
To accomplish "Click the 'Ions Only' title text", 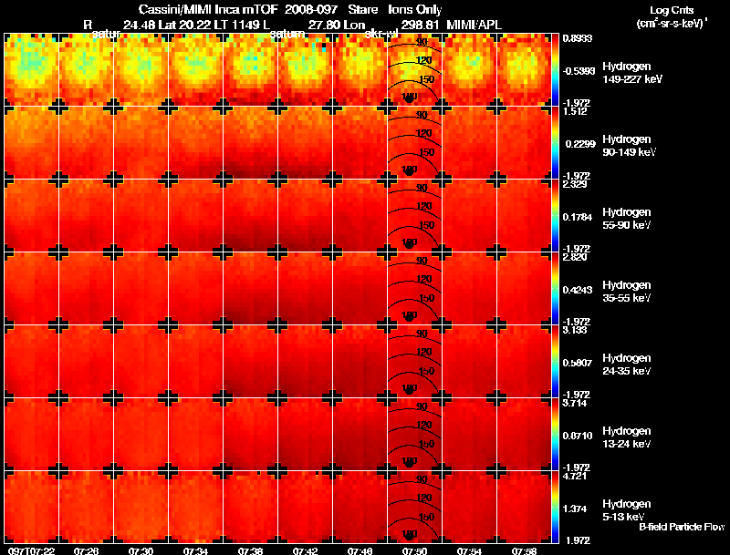I will 415,10.
